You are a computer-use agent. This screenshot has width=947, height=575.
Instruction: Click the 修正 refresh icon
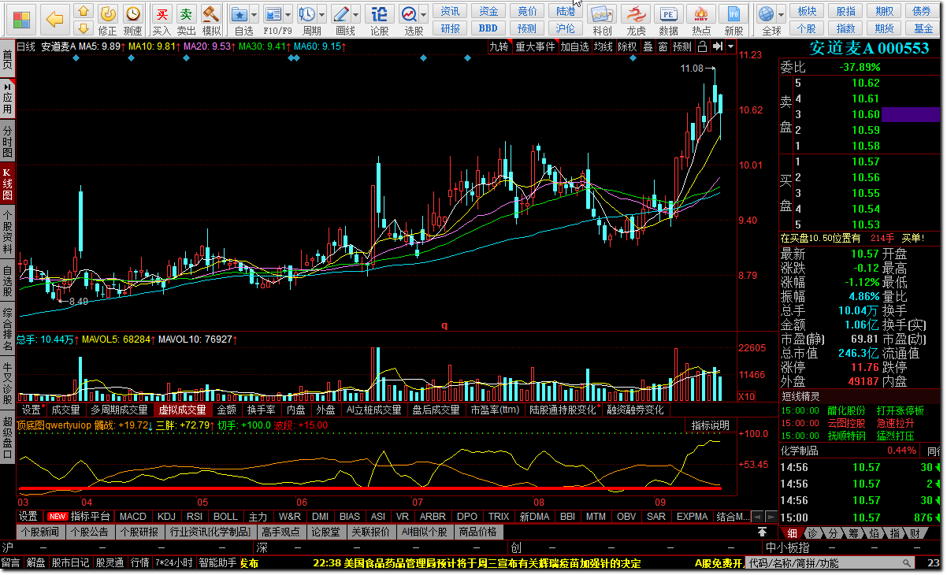(x=108, y=13)
